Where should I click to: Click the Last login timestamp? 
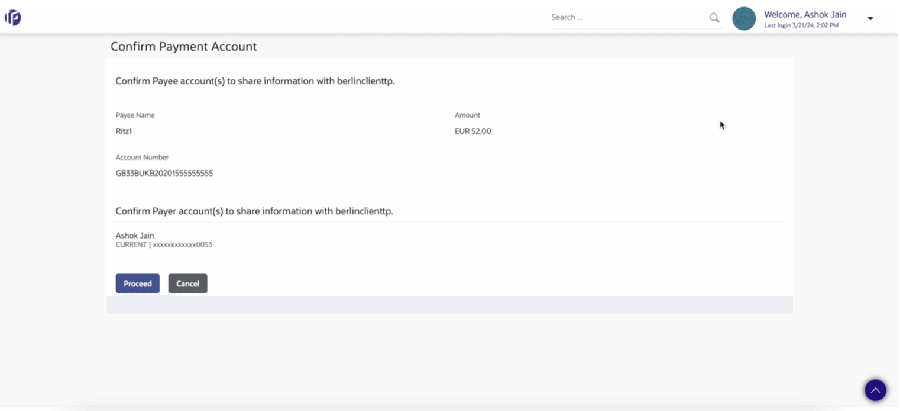[801, 25]
